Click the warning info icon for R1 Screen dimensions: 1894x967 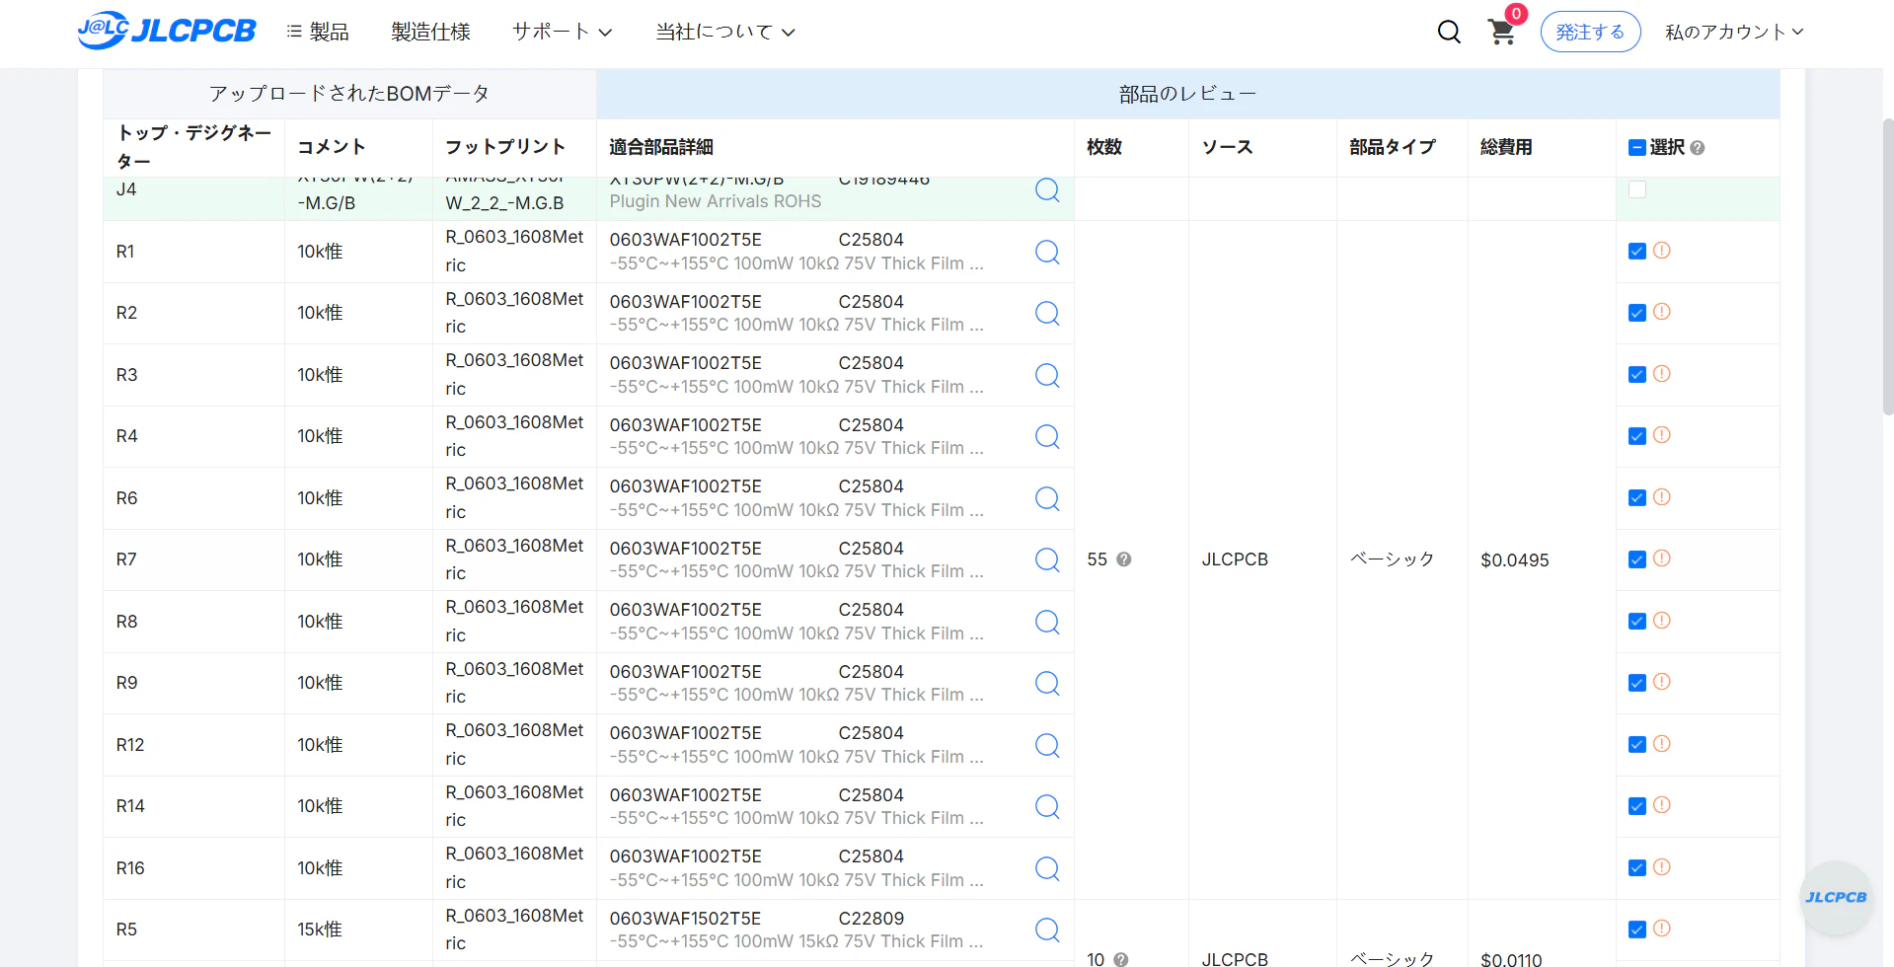[x=1662, y=251]
